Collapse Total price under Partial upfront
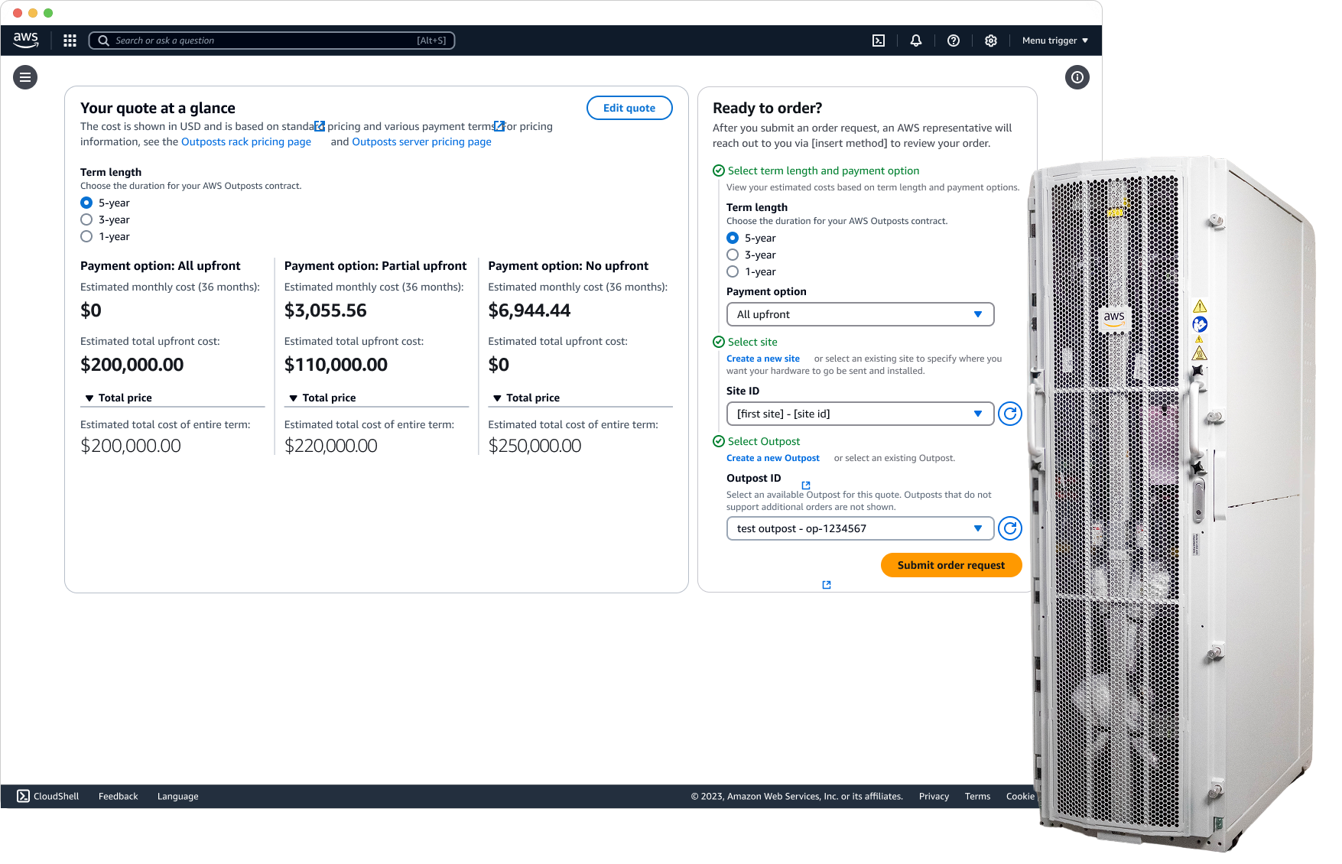 click(322, 398)
